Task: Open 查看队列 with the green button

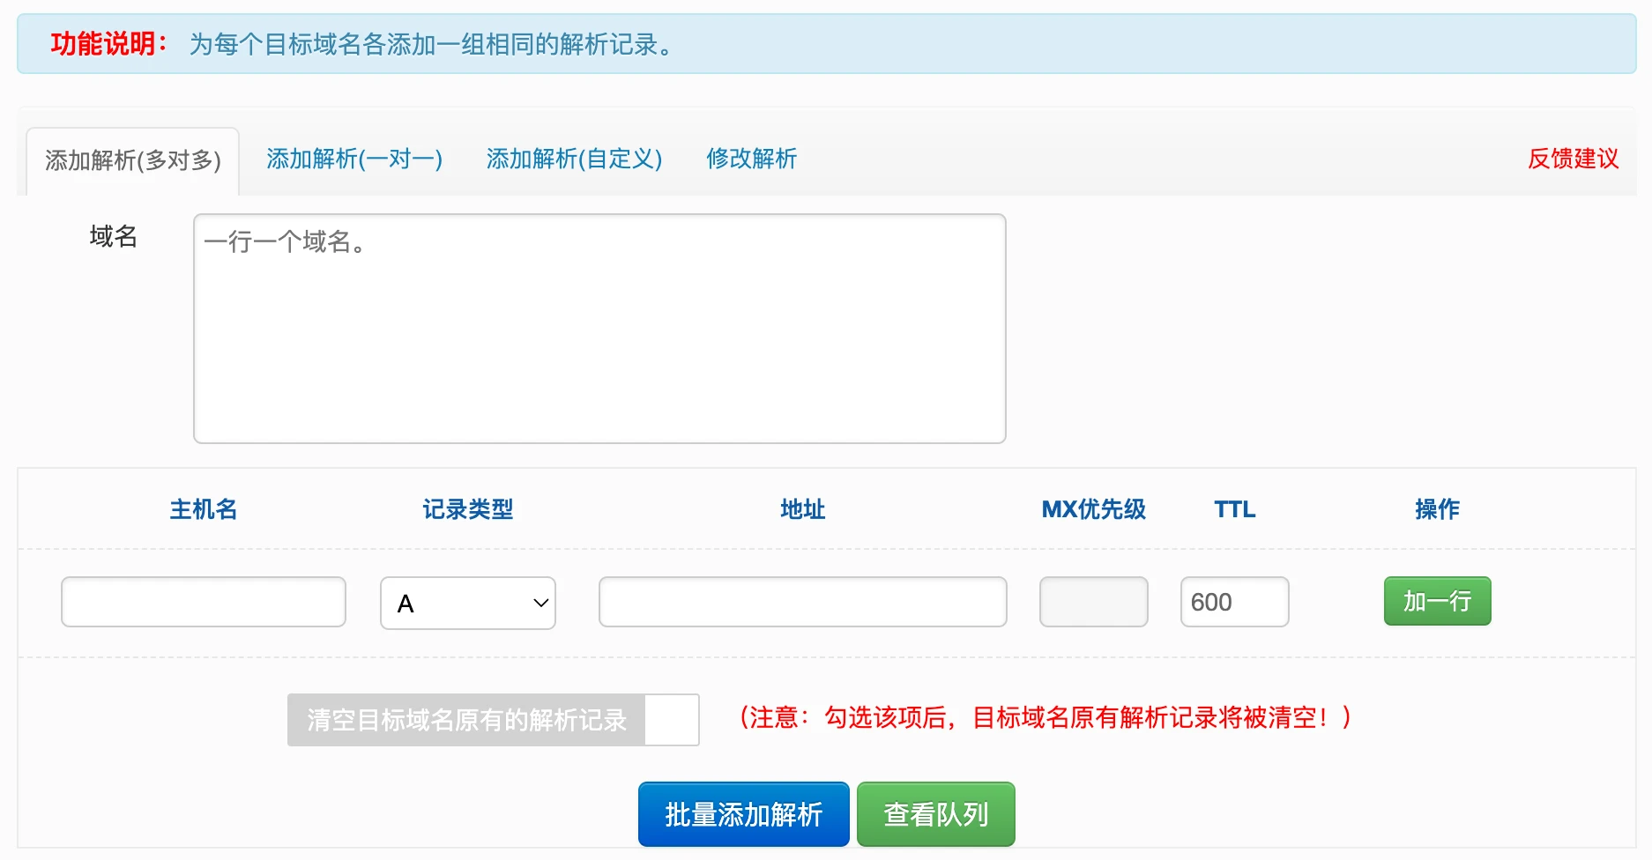Action: coord(935,814)
